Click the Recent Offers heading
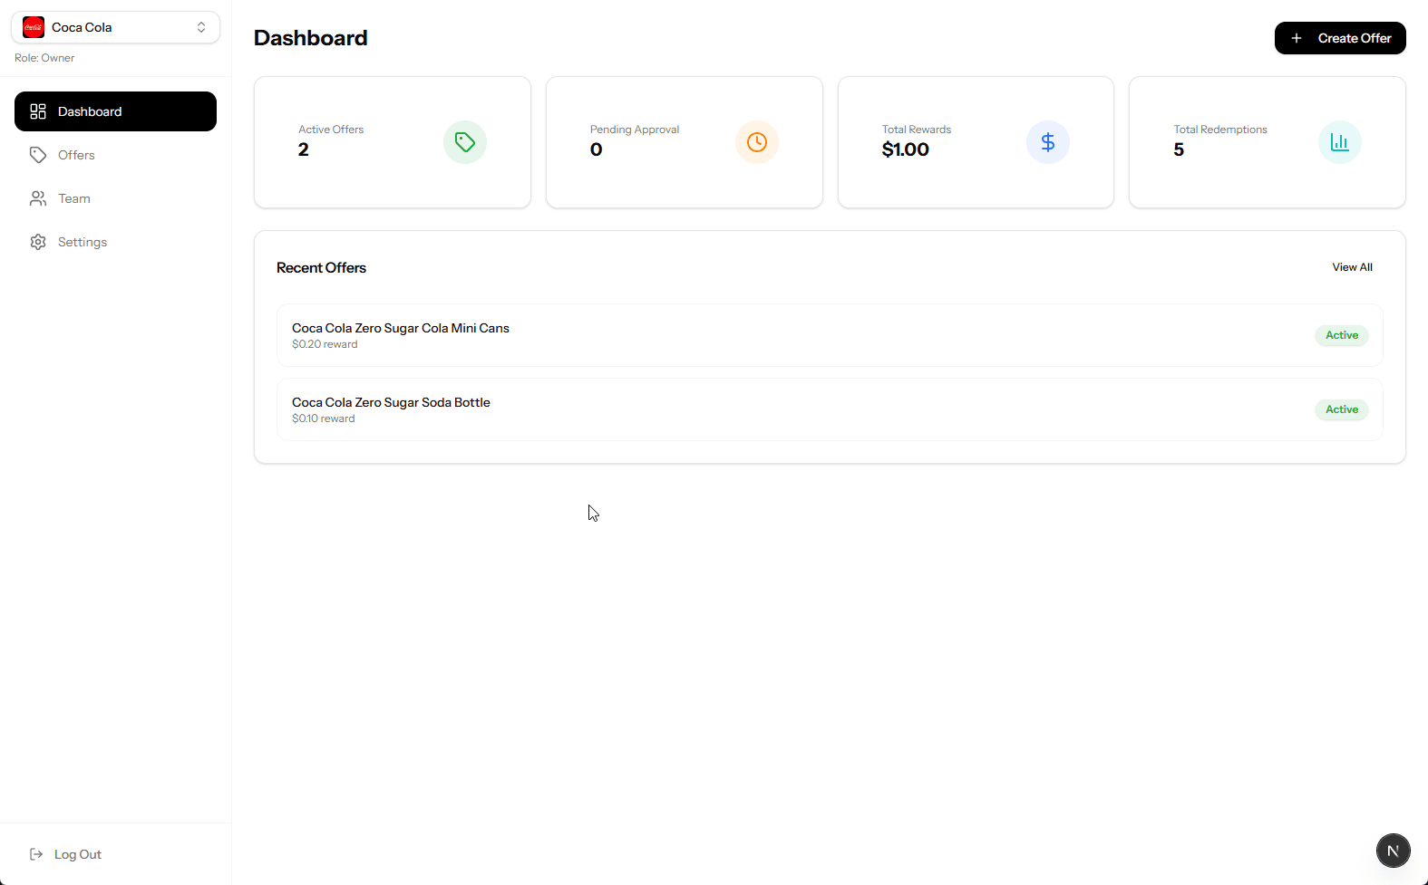 pyautogui.click(x=321, y=267)
